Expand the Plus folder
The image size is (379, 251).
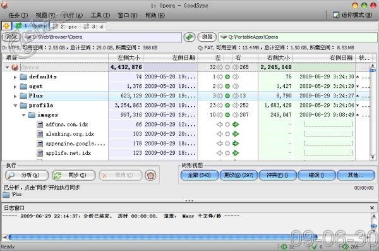pos(15,96)
